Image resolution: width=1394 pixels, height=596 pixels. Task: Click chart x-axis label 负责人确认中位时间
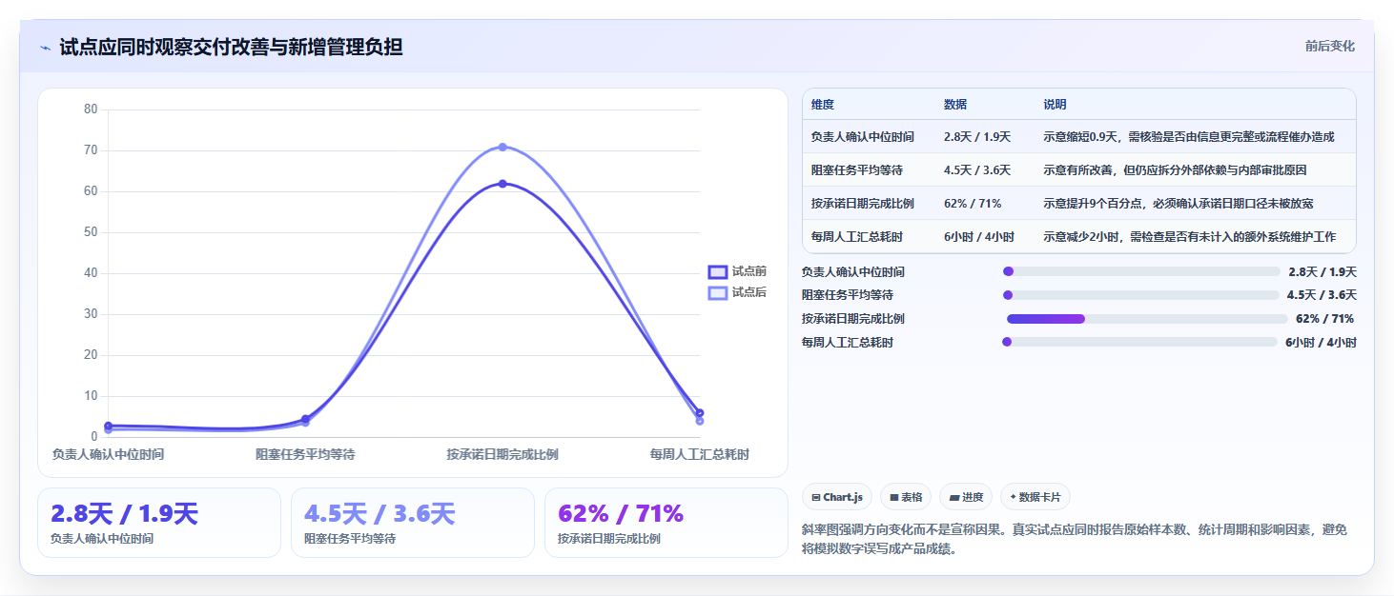[x=108, y=455]
